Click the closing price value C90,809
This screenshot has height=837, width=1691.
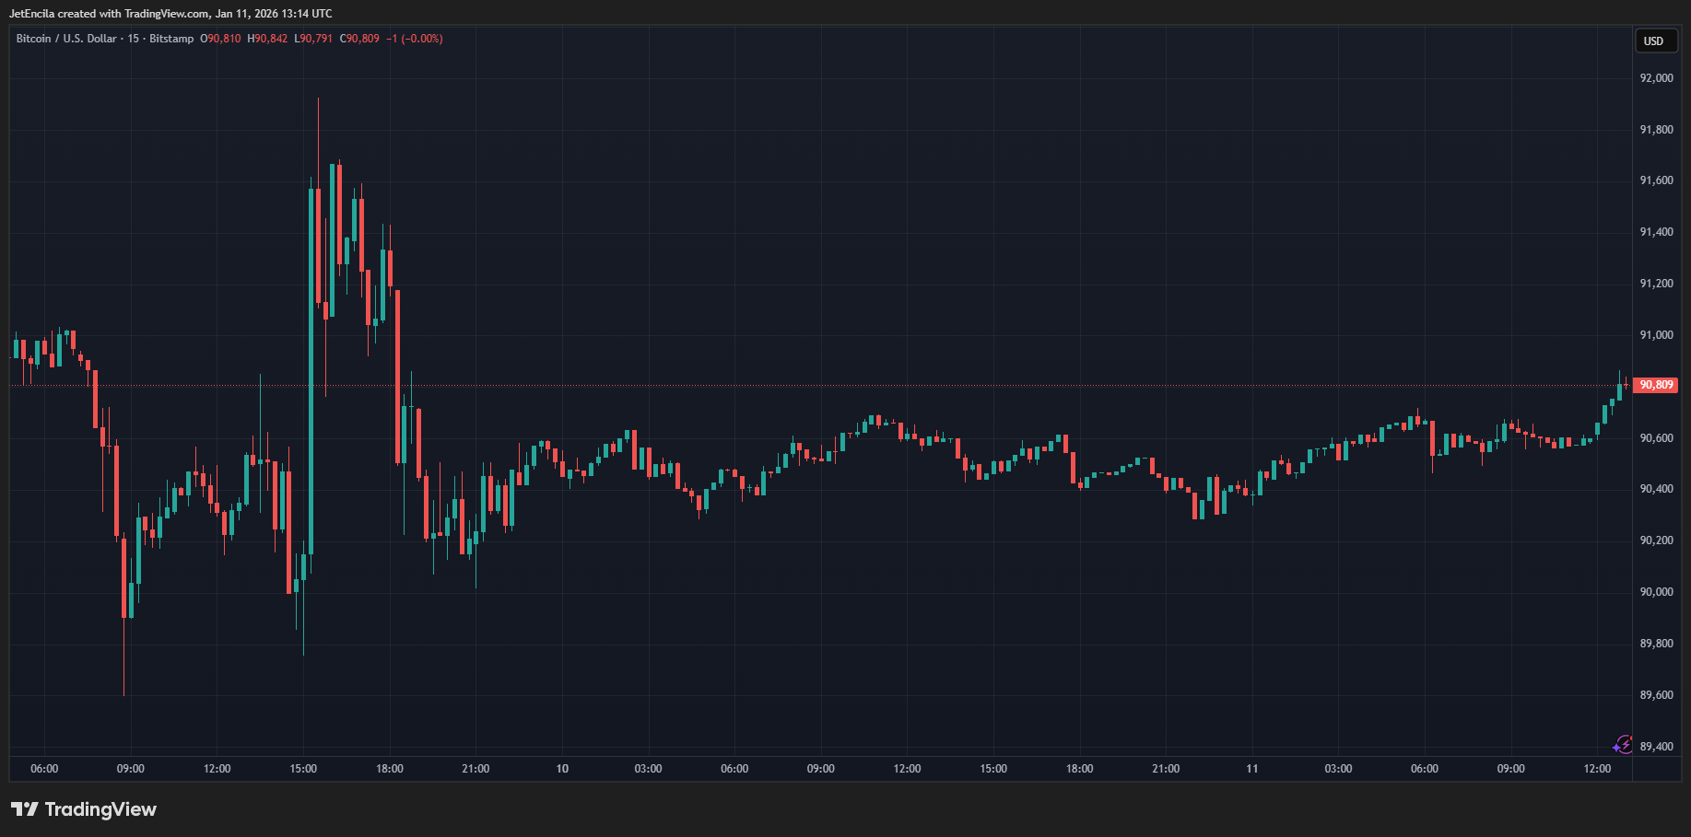pyautogui.click(x=359, y=39)
